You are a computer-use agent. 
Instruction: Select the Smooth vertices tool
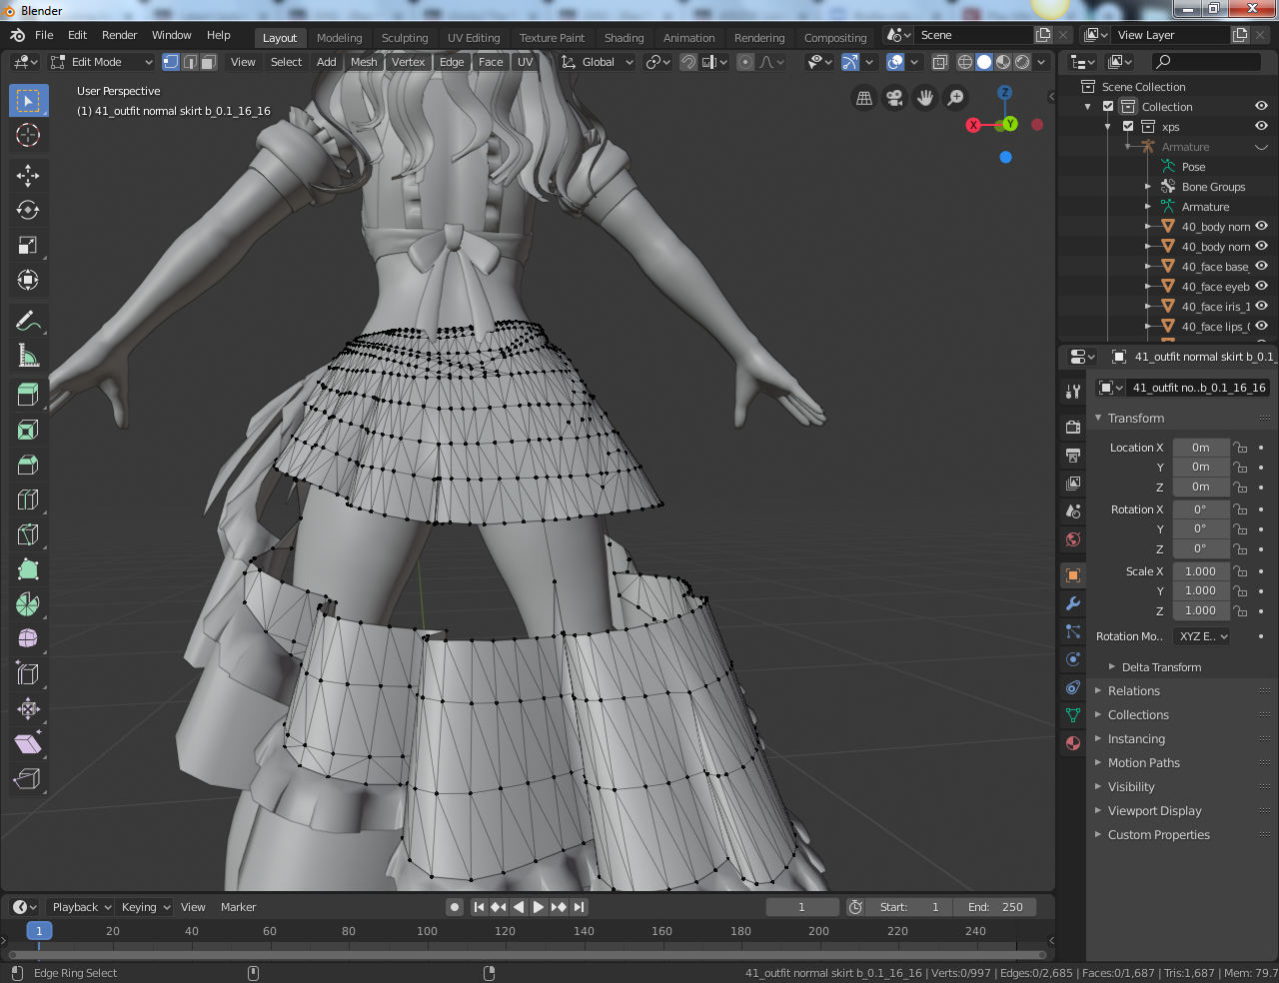click(28, 640)
